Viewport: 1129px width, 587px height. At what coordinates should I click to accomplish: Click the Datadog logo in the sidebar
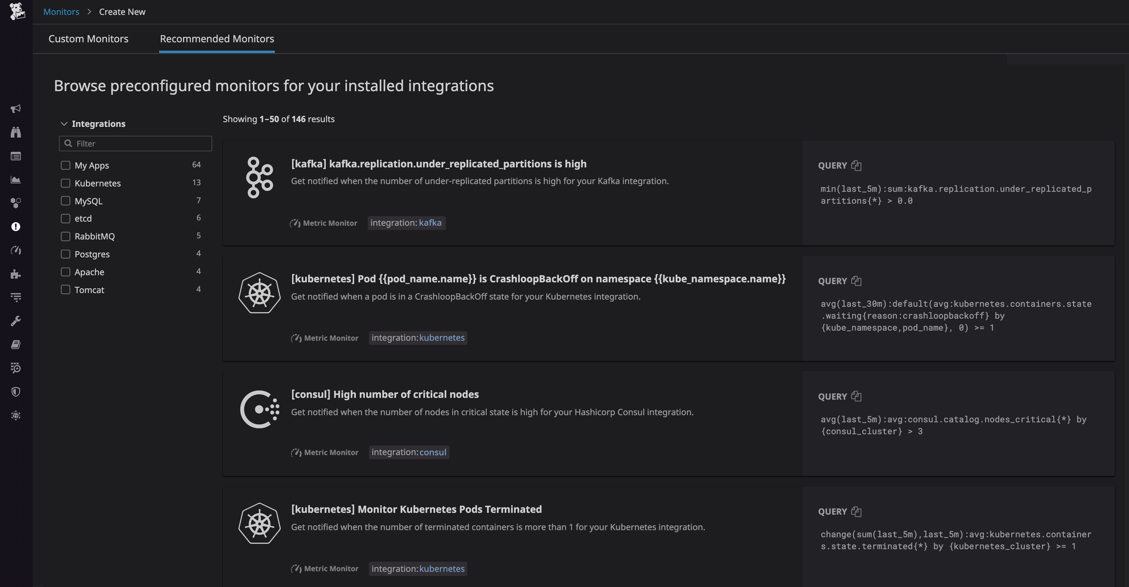[x=17, y=11]
